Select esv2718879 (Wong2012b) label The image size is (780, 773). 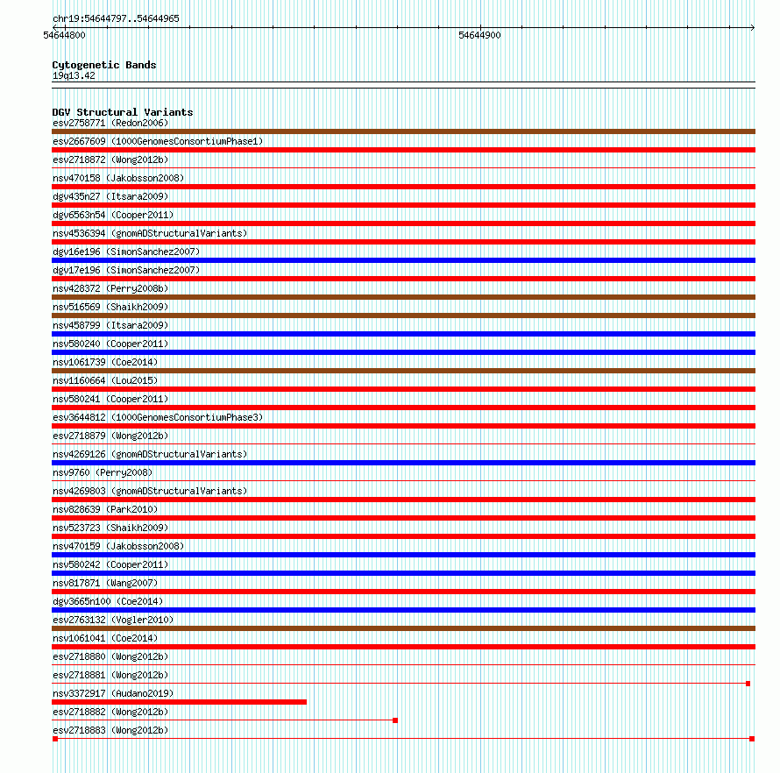click(110, 436)
